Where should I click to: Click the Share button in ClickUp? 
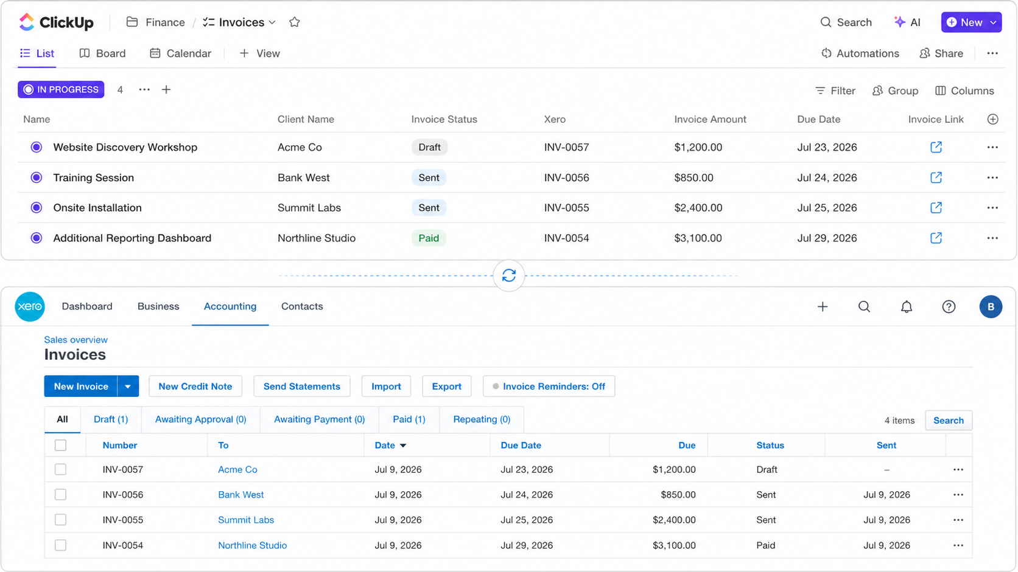point(941,53)
